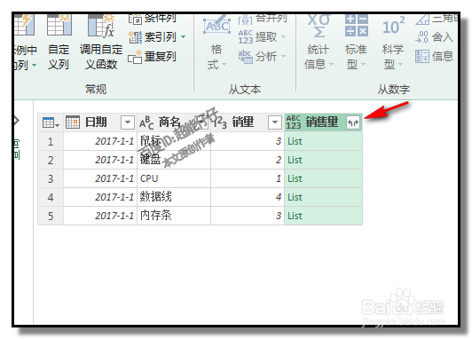
Task: Select the 数据线 product cell
Action: (174, 197)
